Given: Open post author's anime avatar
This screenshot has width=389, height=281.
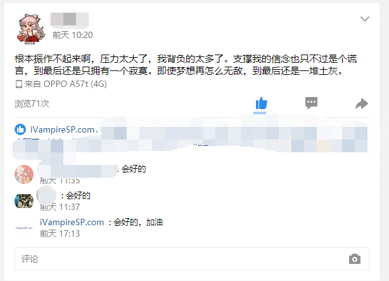Looking at the screenshot, I should click(x=31, y=29).
